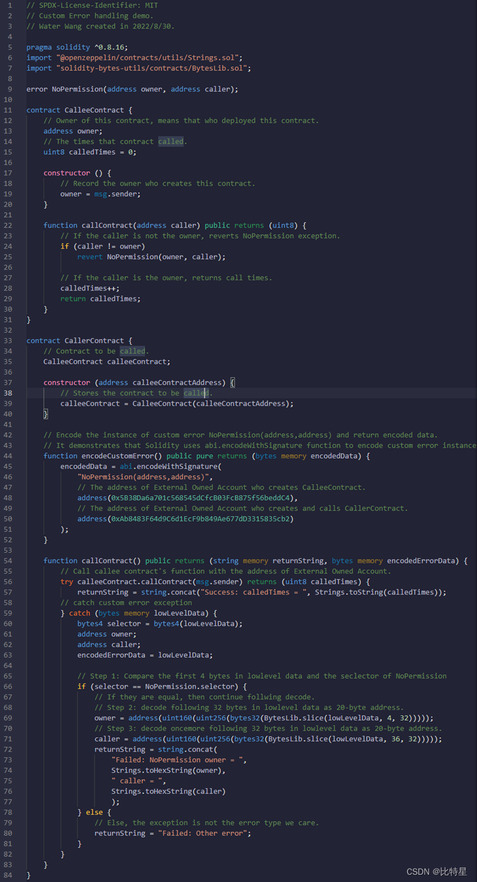Click the import path "@openzeppelin/contracts/utils/Strings.sol"
477x882 pixels.
coord(148,58)
